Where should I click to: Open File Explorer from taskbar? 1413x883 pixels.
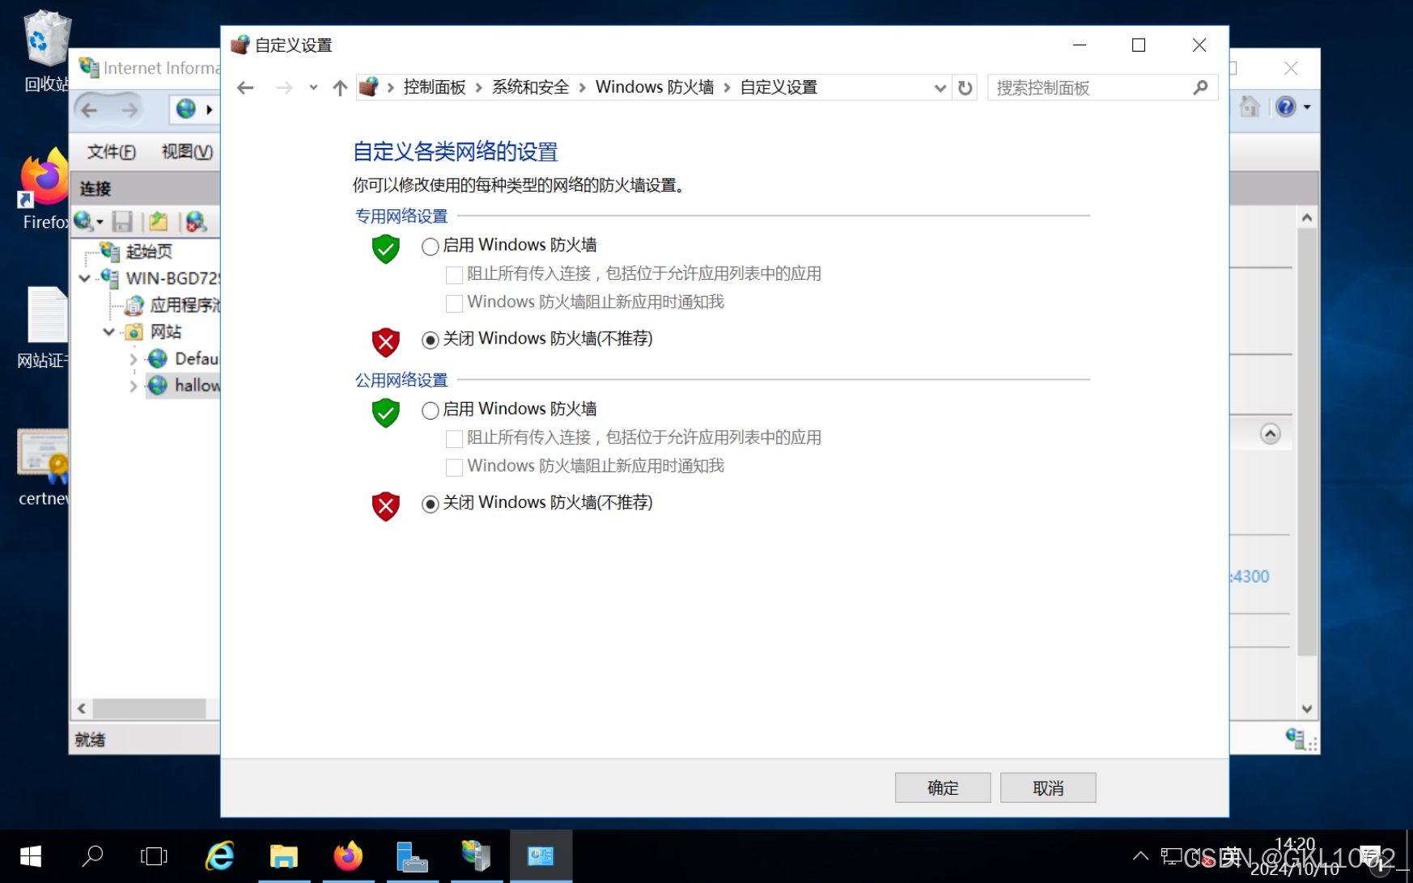283,856
